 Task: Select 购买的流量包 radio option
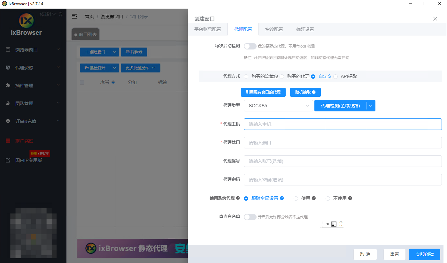[x=246, y=77]
